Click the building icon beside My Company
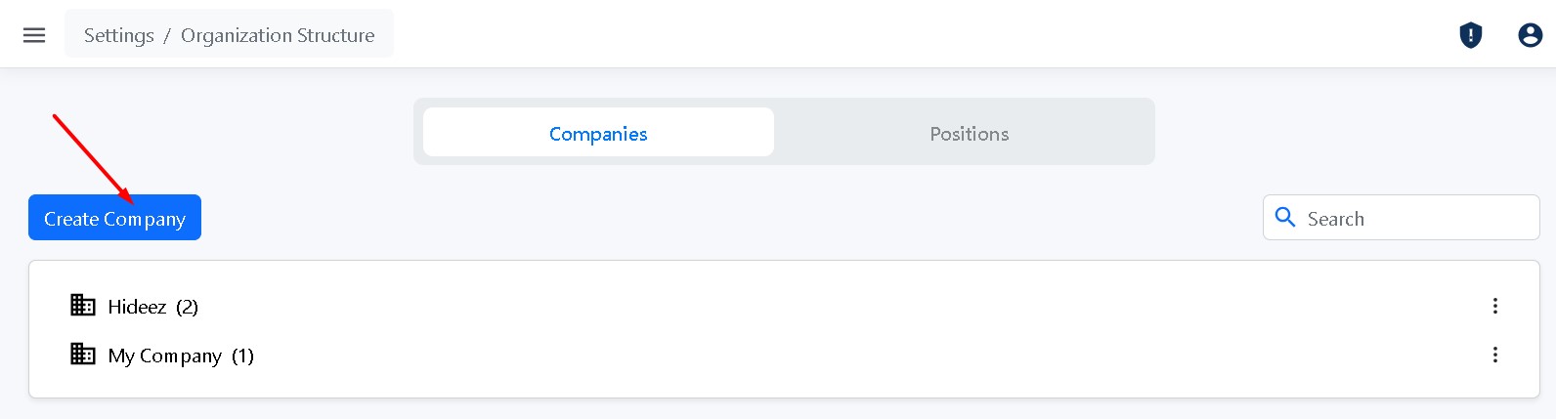Screen dimensions: 1556x419 coord(83,354)
